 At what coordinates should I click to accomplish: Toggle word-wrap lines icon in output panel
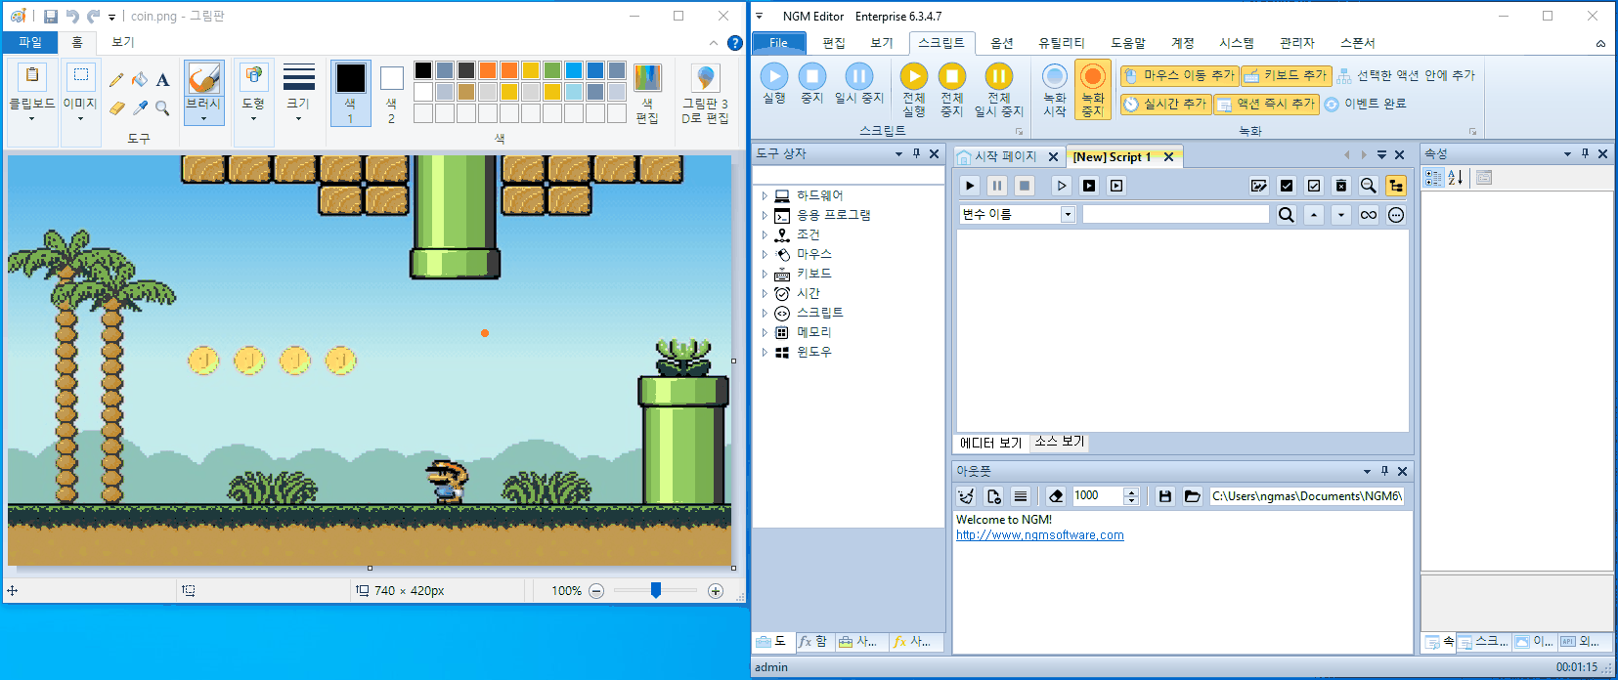(1021, 496)
